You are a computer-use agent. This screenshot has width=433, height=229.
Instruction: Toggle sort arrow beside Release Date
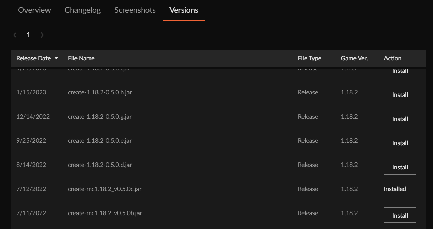56,58
